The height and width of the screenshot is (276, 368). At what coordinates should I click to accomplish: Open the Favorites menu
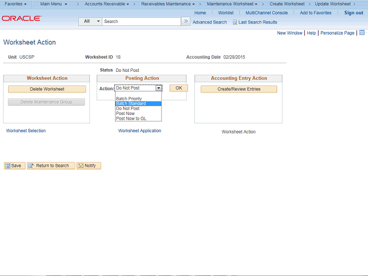click(16, 4)
